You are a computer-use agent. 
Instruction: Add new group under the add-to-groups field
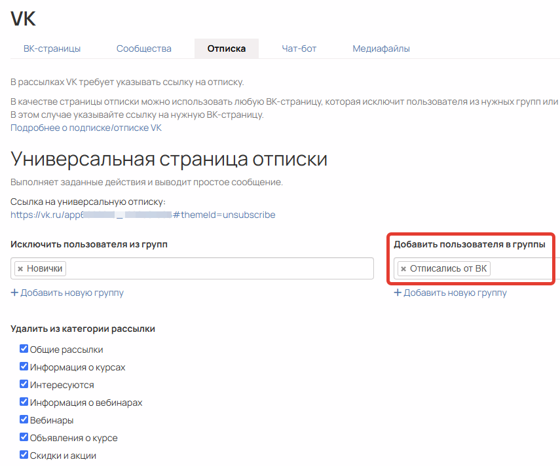[x=451, y=293]
